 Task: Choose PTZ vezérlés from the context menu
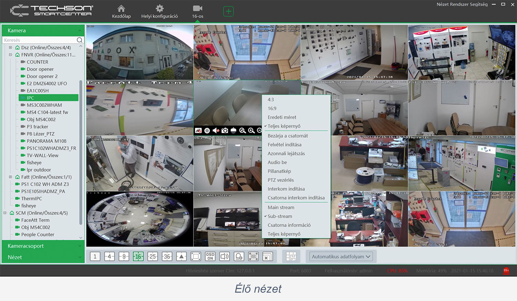[x=281, y=180]
